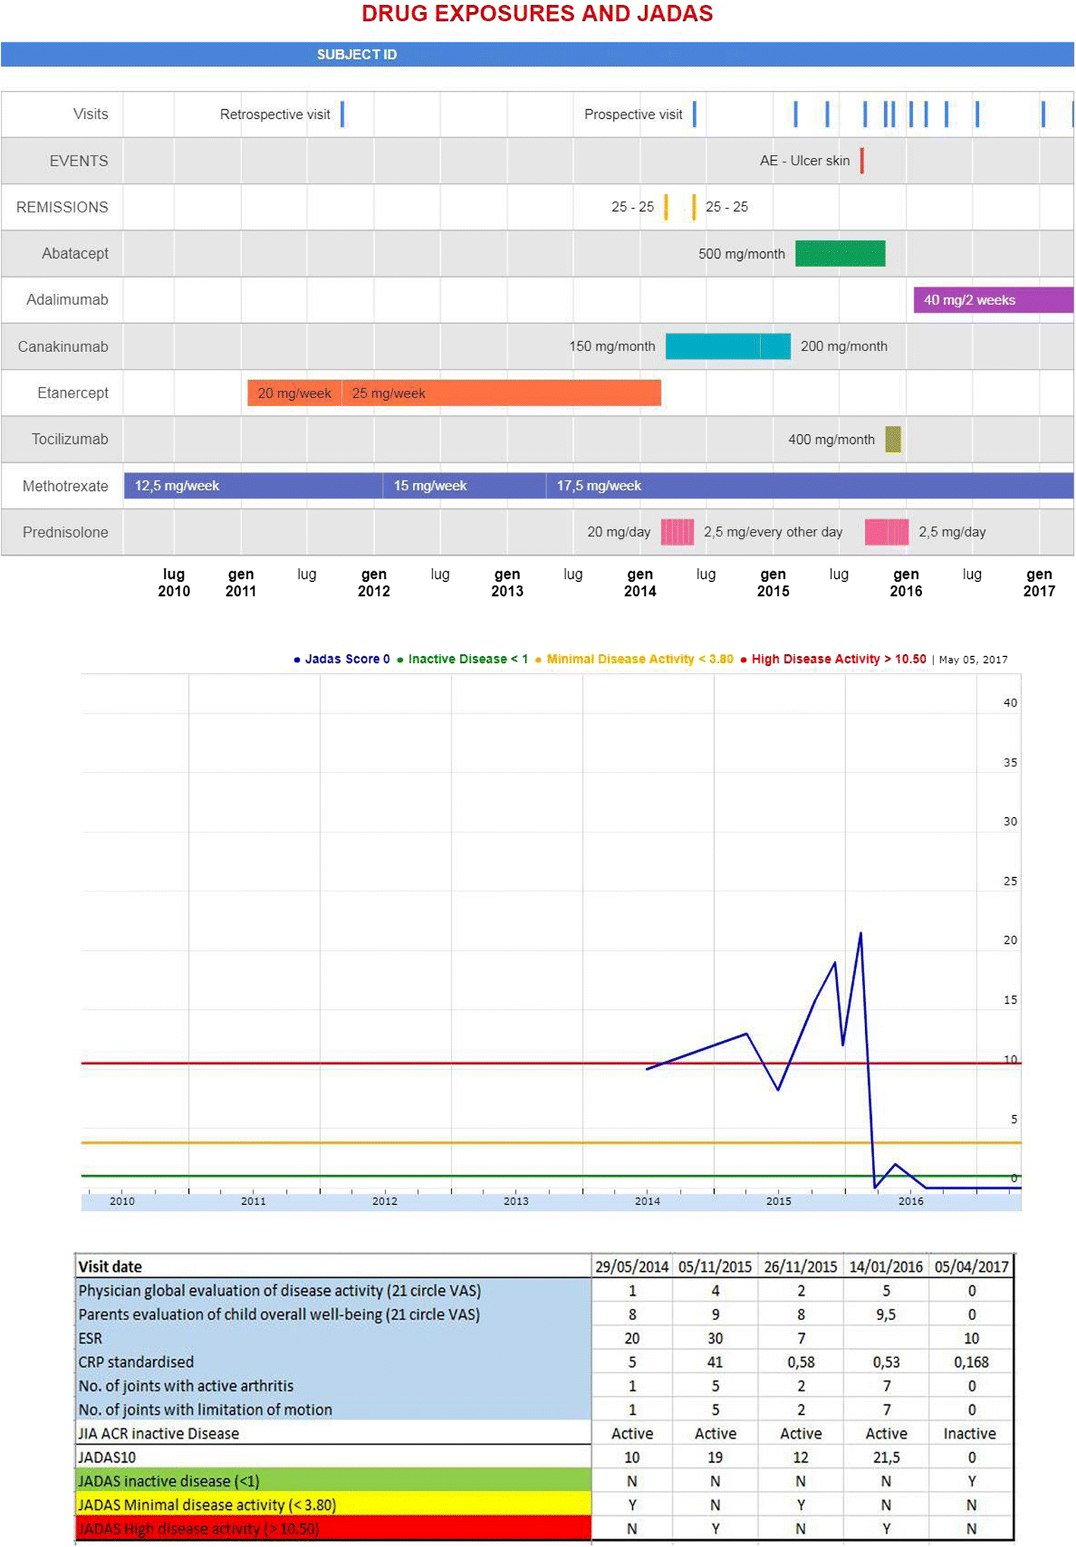Select the Methotrexate 15 mg/week segment
The height and width of the screenshot is (1547, 1076).
[x=464, y=486]
